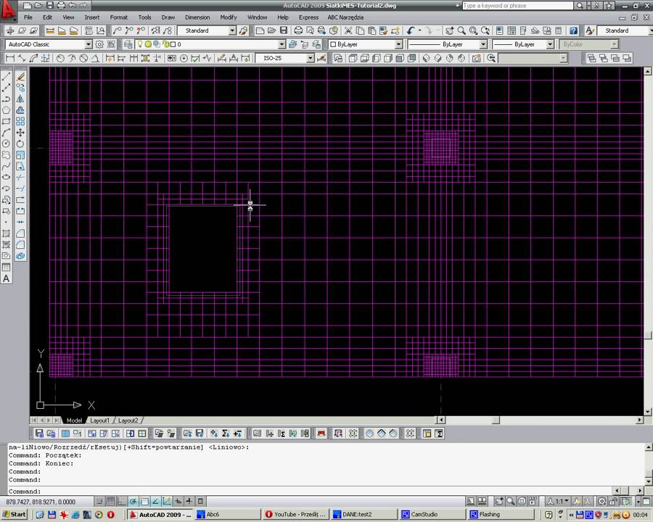Toggle Polar Tracking in status bar

[x=133, y=501]
